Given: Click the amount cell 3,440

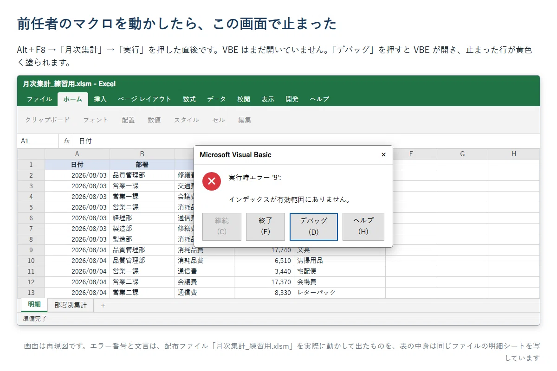Looking at the screenshot, I should [264, 271].
